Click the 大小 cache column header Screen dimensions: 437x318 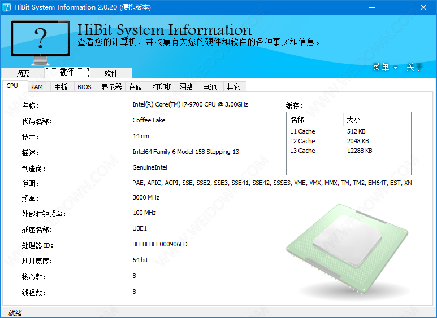(x=377, y=120)
